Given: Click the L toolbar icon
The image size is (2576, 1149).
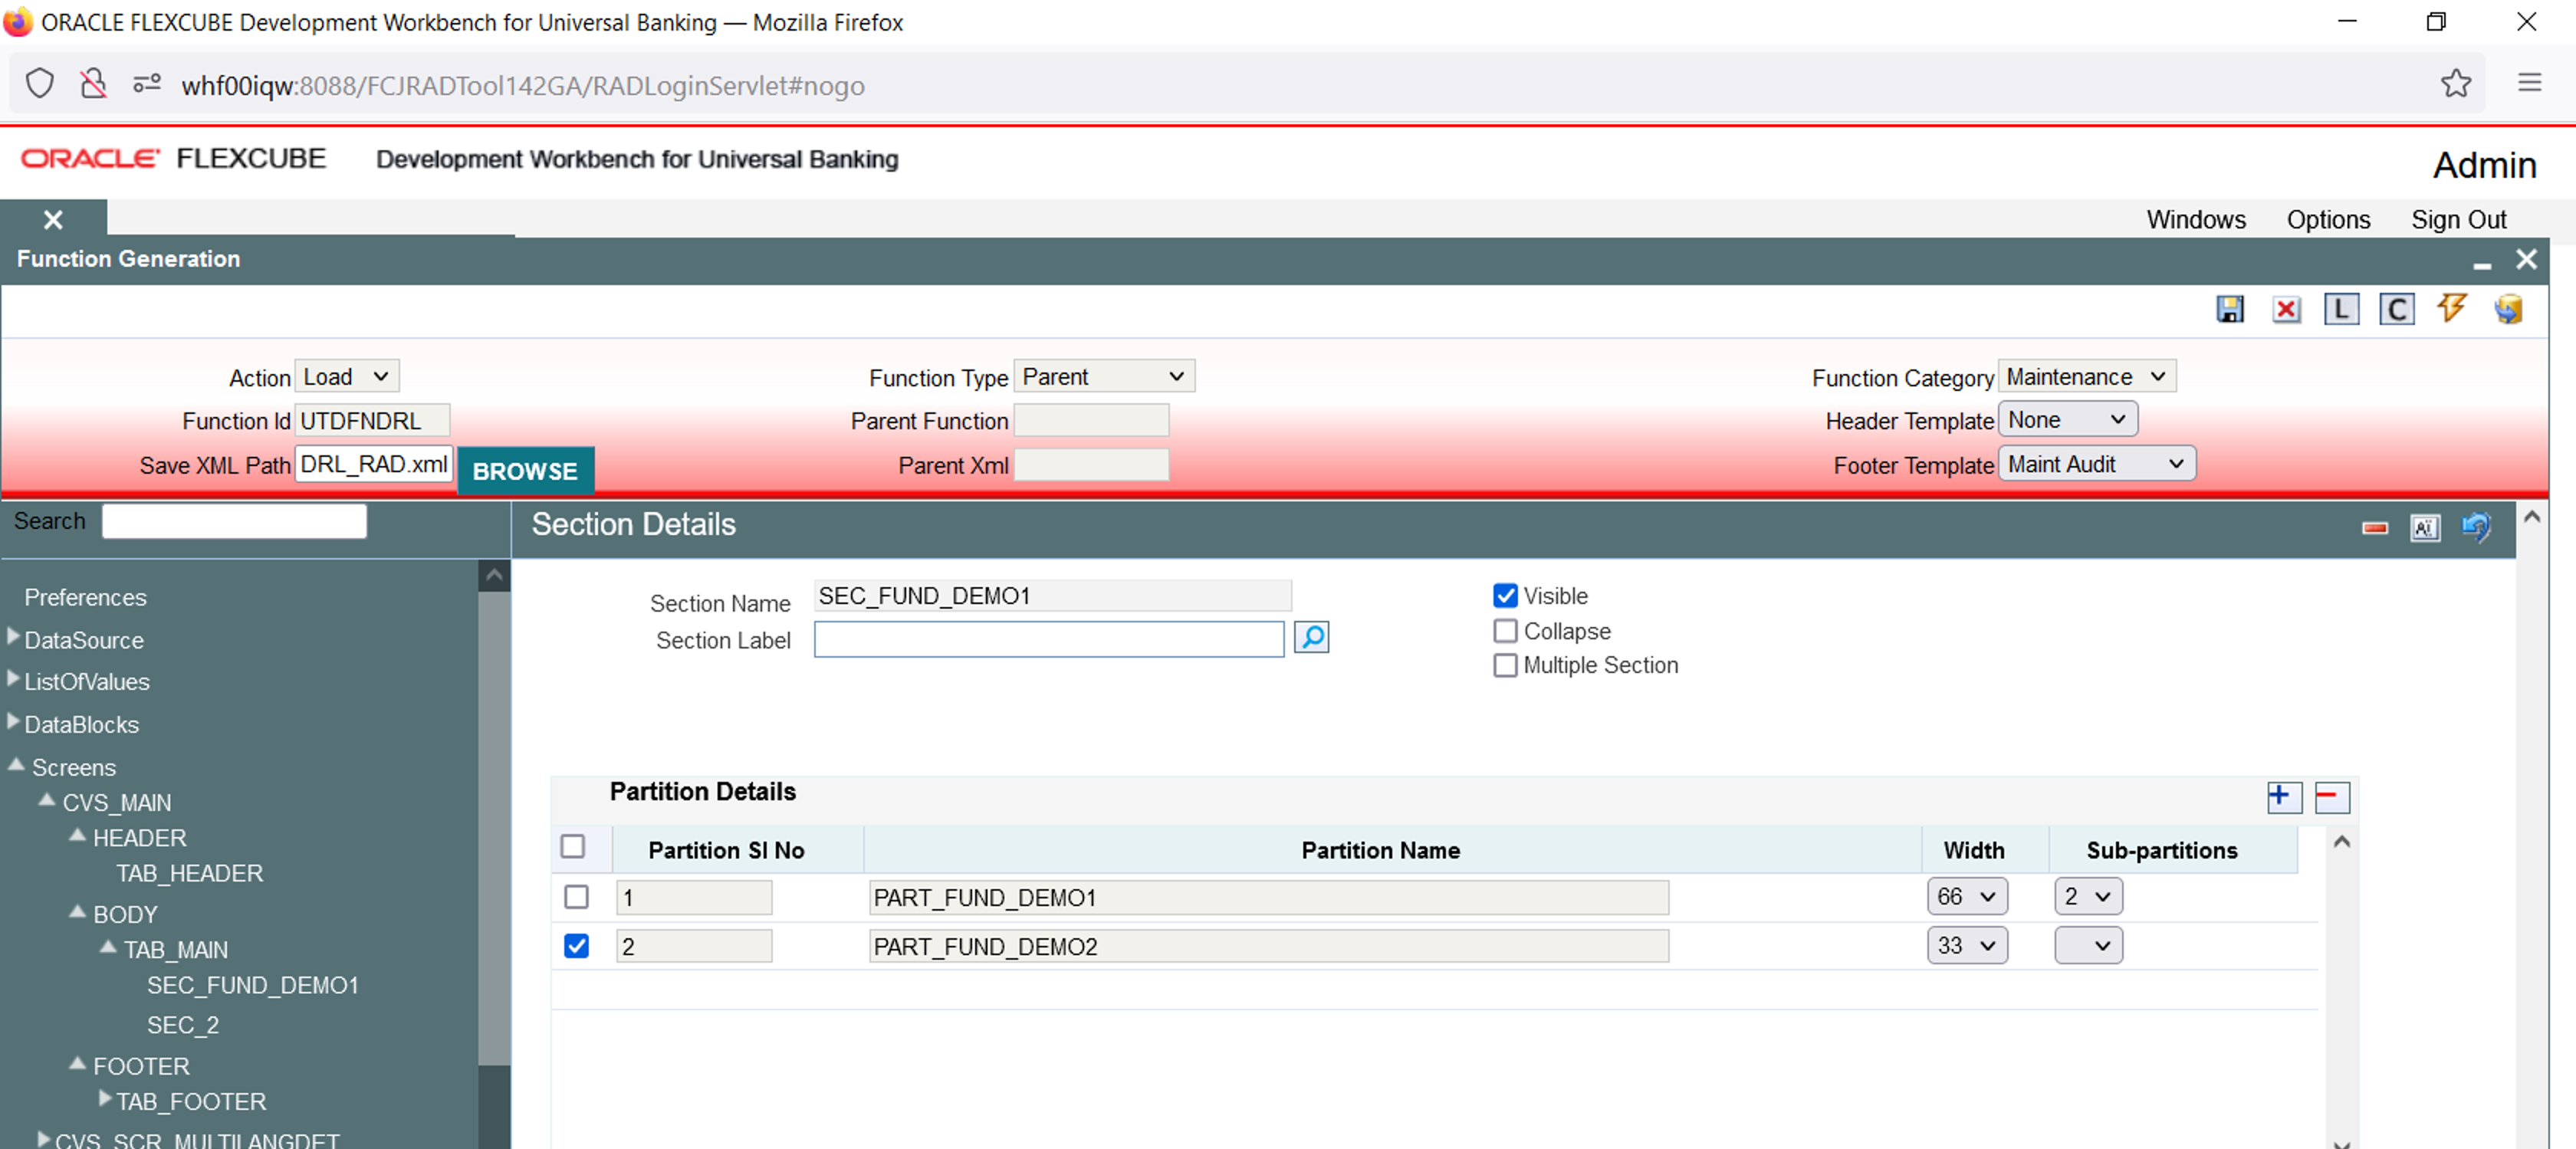Looking at the screenshot, I should point(2340,309).
